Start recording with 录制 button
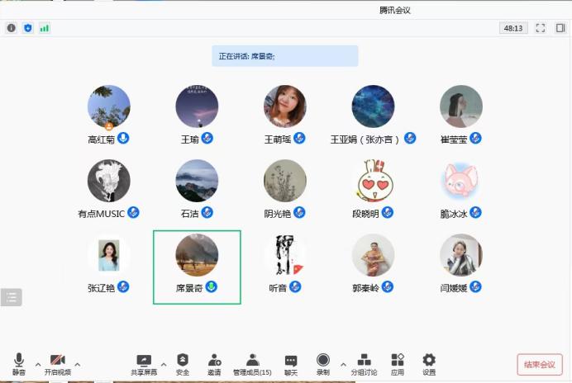The image size is (572, 383). point(322,363)
